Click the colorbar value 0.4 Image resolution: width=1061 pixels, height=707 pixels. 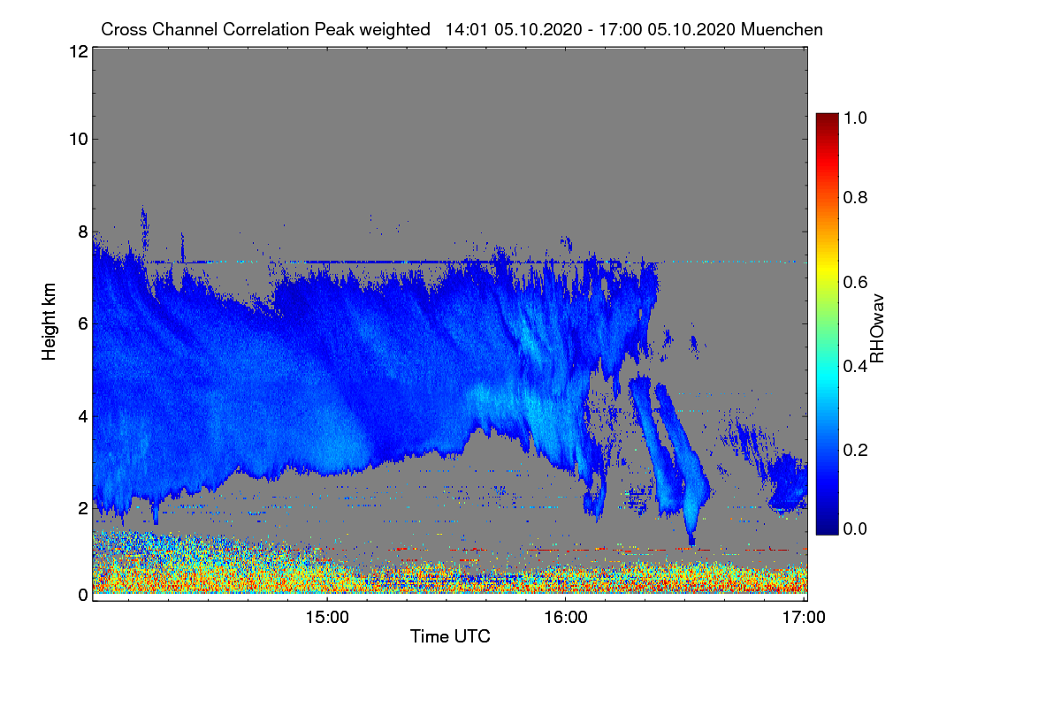[x=856, y=365]
